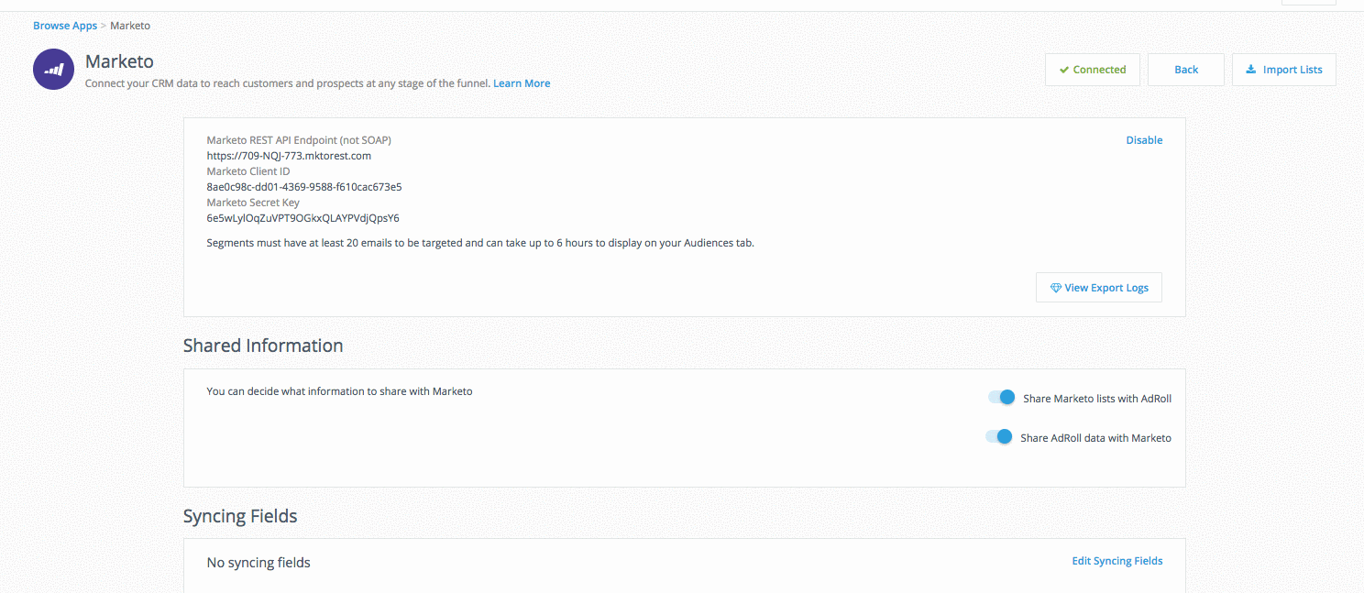Screen dimensions: 1364x593
Task: Click the Marketo Client ID value
Action: click(304, 187)
